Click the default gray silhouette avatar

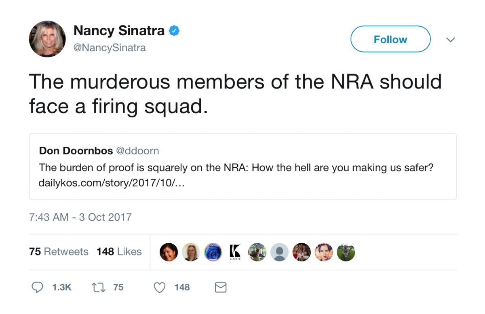coord(279,252)
